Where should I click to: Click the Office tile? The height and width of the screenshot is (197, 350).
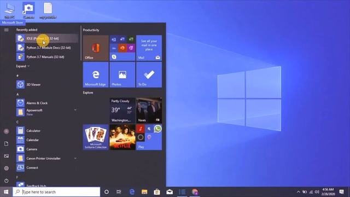tap(96, 48)
